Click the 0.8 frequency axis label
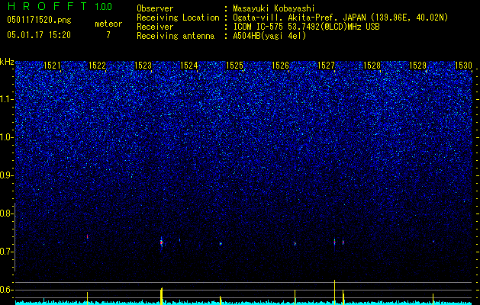This screenshot has width=480, height=305. [x=7, y=213]
